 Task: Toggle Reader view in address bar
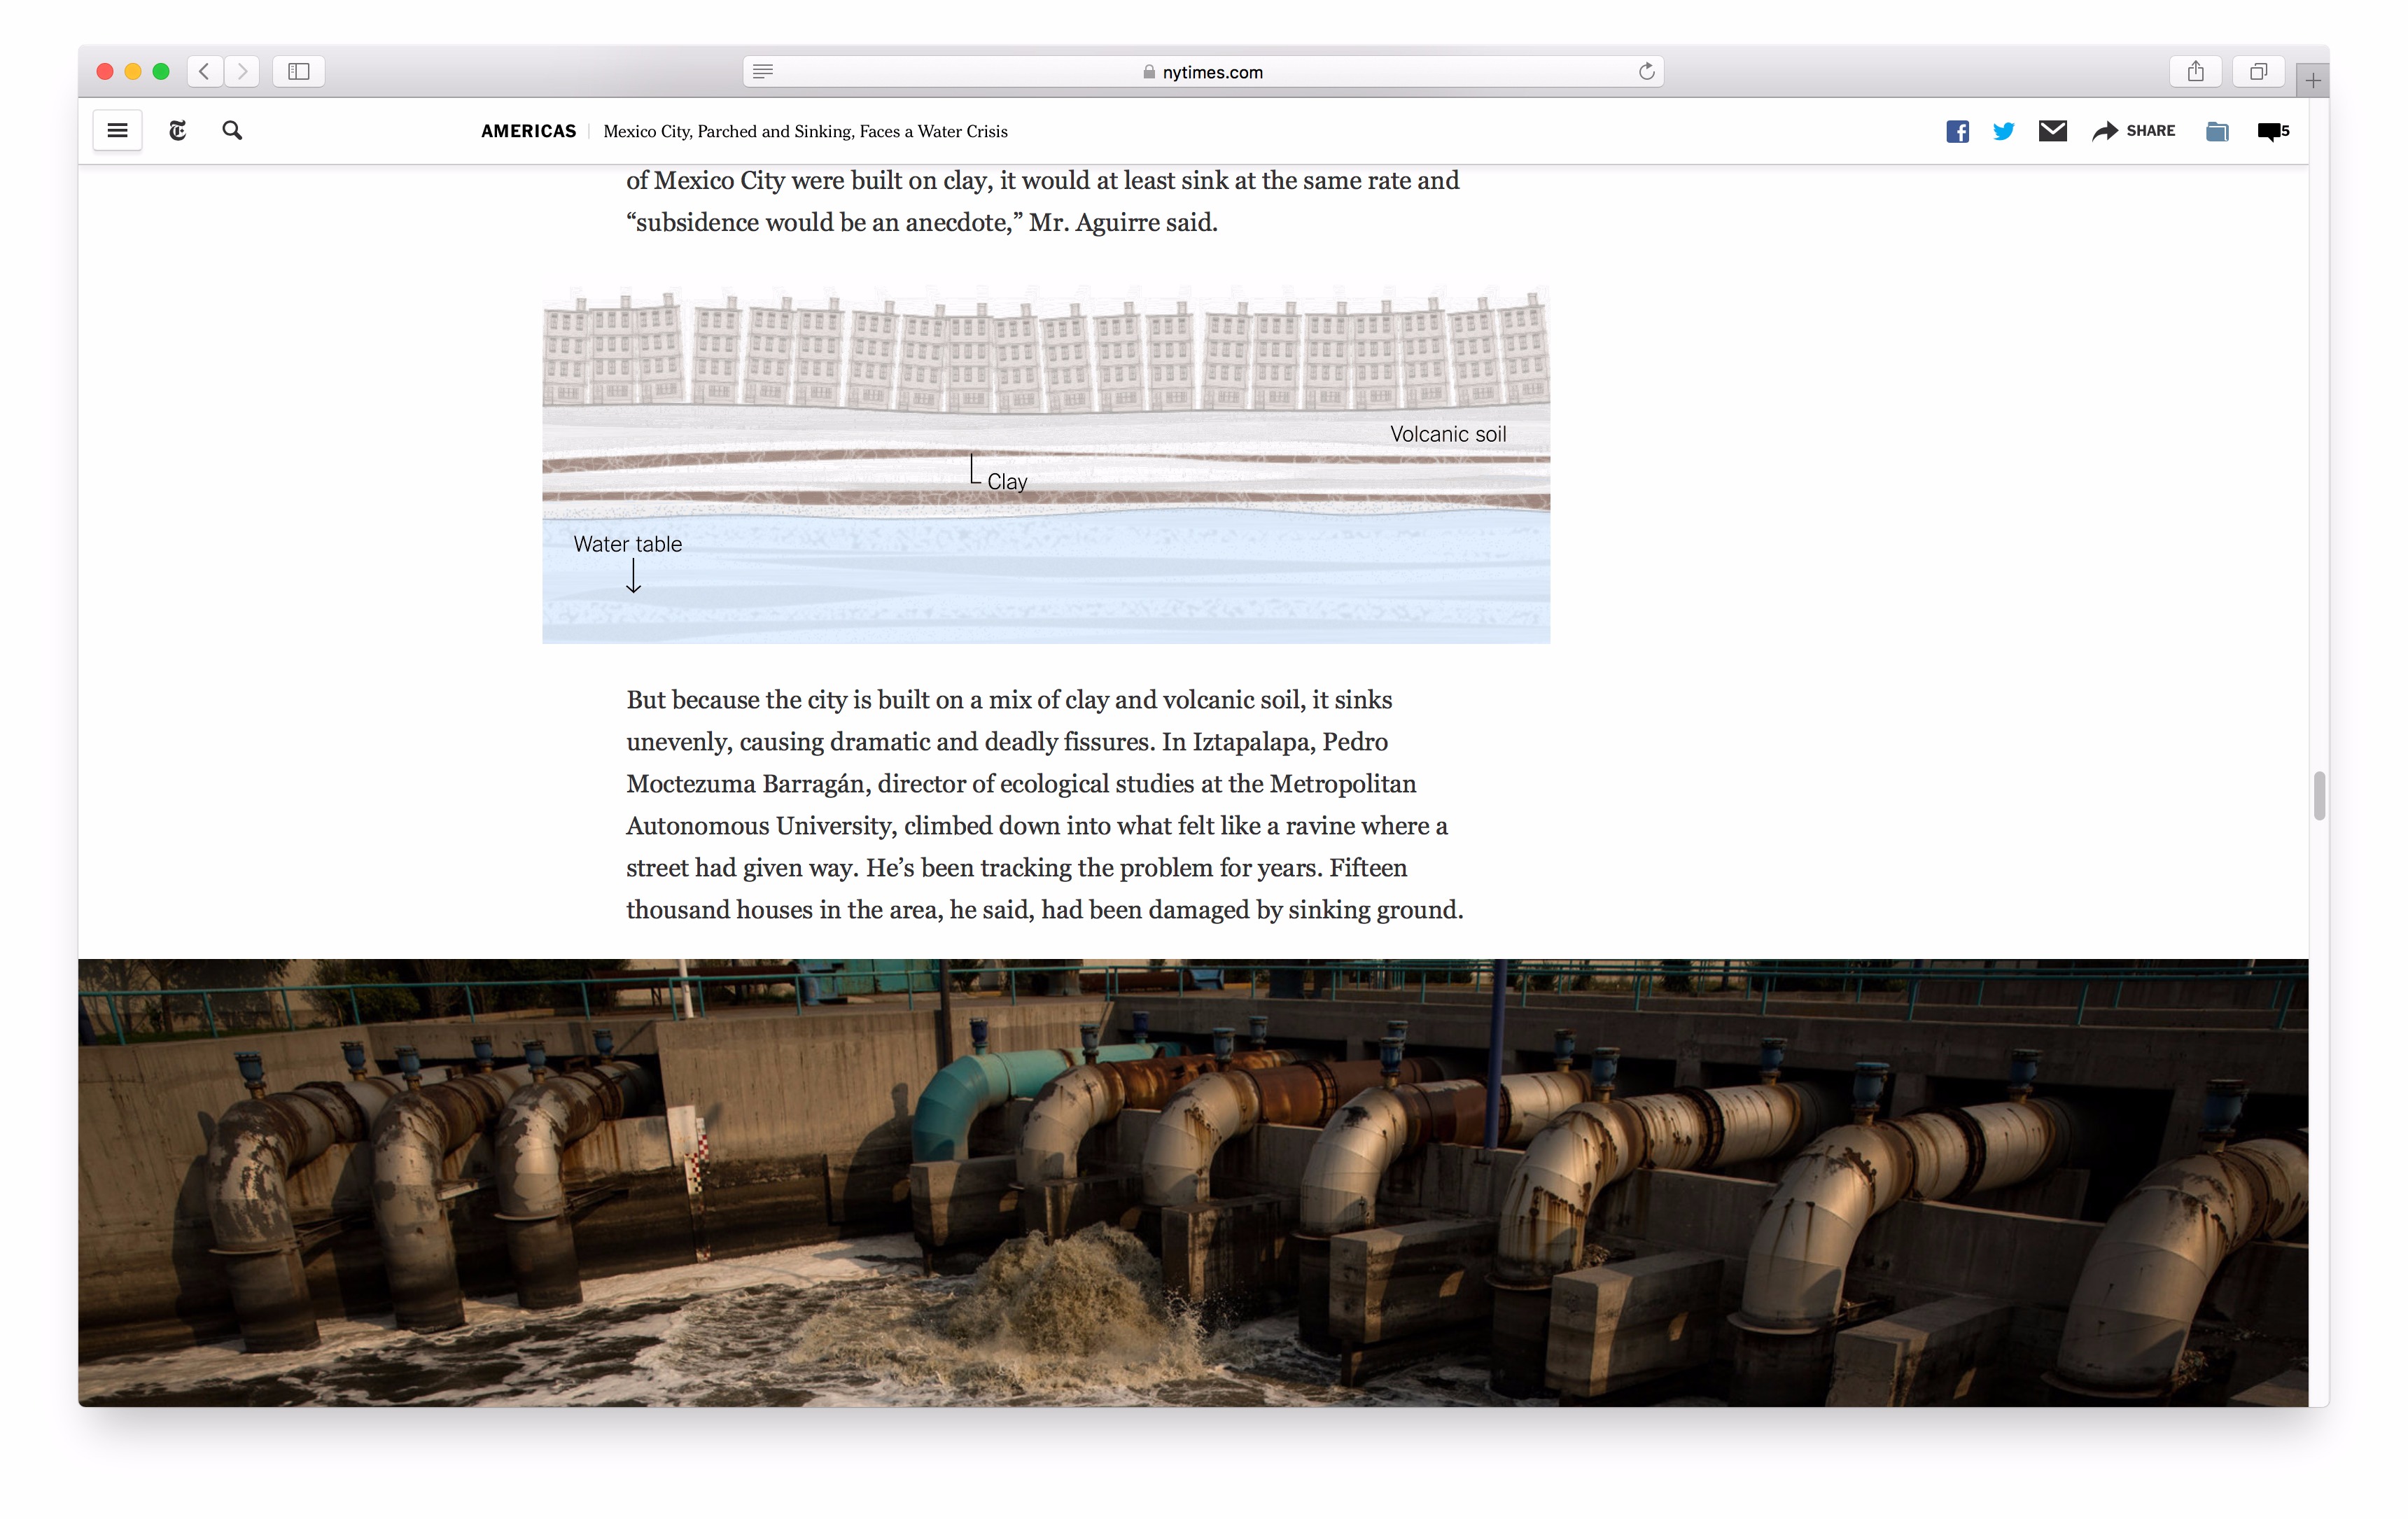coord(763,71)
